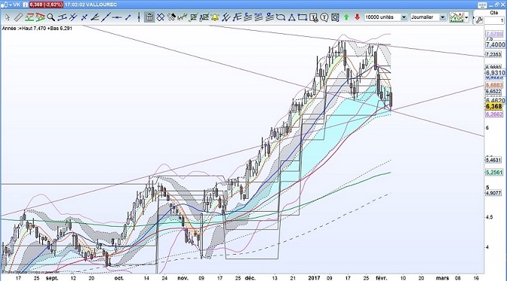Click the keyboard icon in title bar
This screenshot has width=507, height=281.
click(482, 5)
